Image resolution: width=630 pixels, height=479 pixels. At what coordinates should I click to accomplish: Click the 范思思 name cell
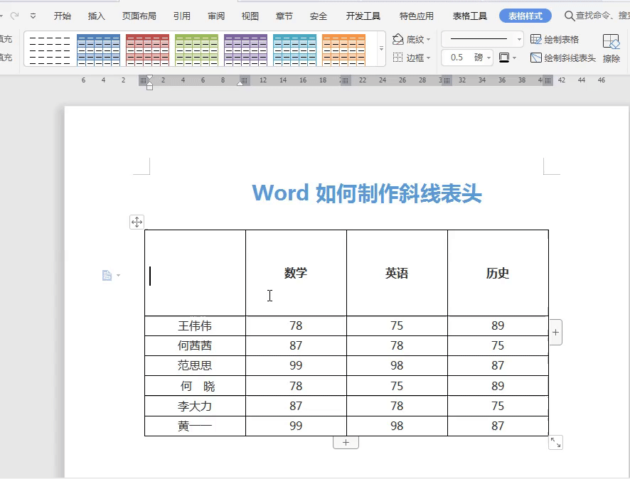[195, 365]
